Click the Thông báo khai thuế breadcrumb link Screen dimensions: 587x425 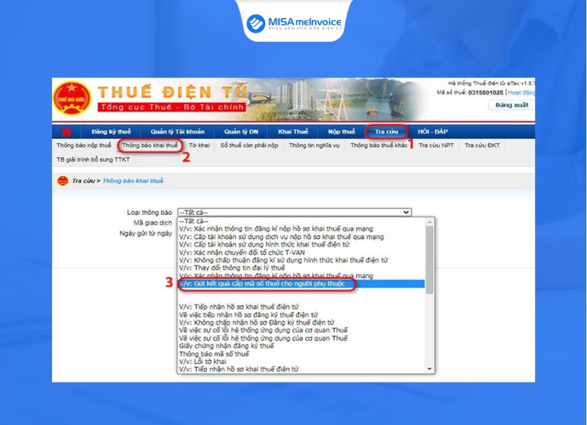133,181
